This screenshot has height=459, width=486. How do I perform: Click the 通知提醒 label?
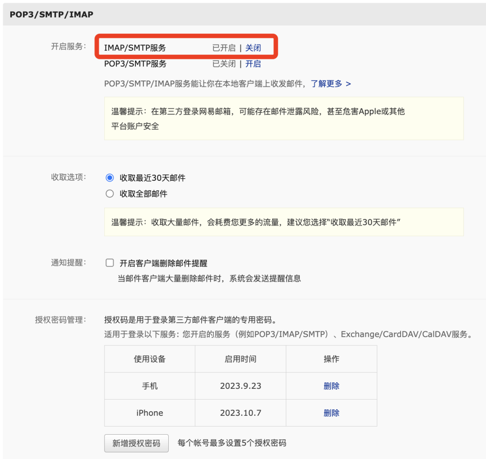coord(68,263)
